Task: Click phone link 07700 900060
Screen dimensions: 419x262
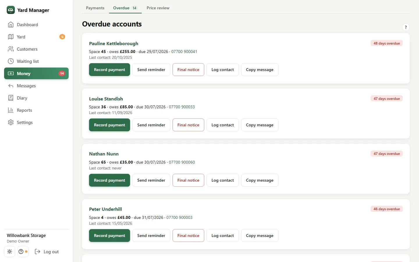Action: [x=182, y=162]
